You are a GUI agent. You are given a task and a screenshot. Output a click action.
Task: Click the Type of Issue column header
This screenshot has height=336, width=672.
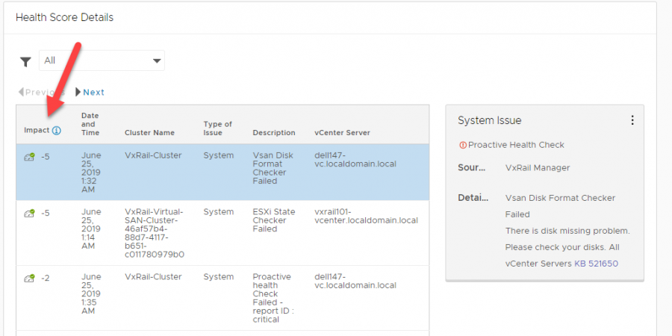(x=218, y=128)
